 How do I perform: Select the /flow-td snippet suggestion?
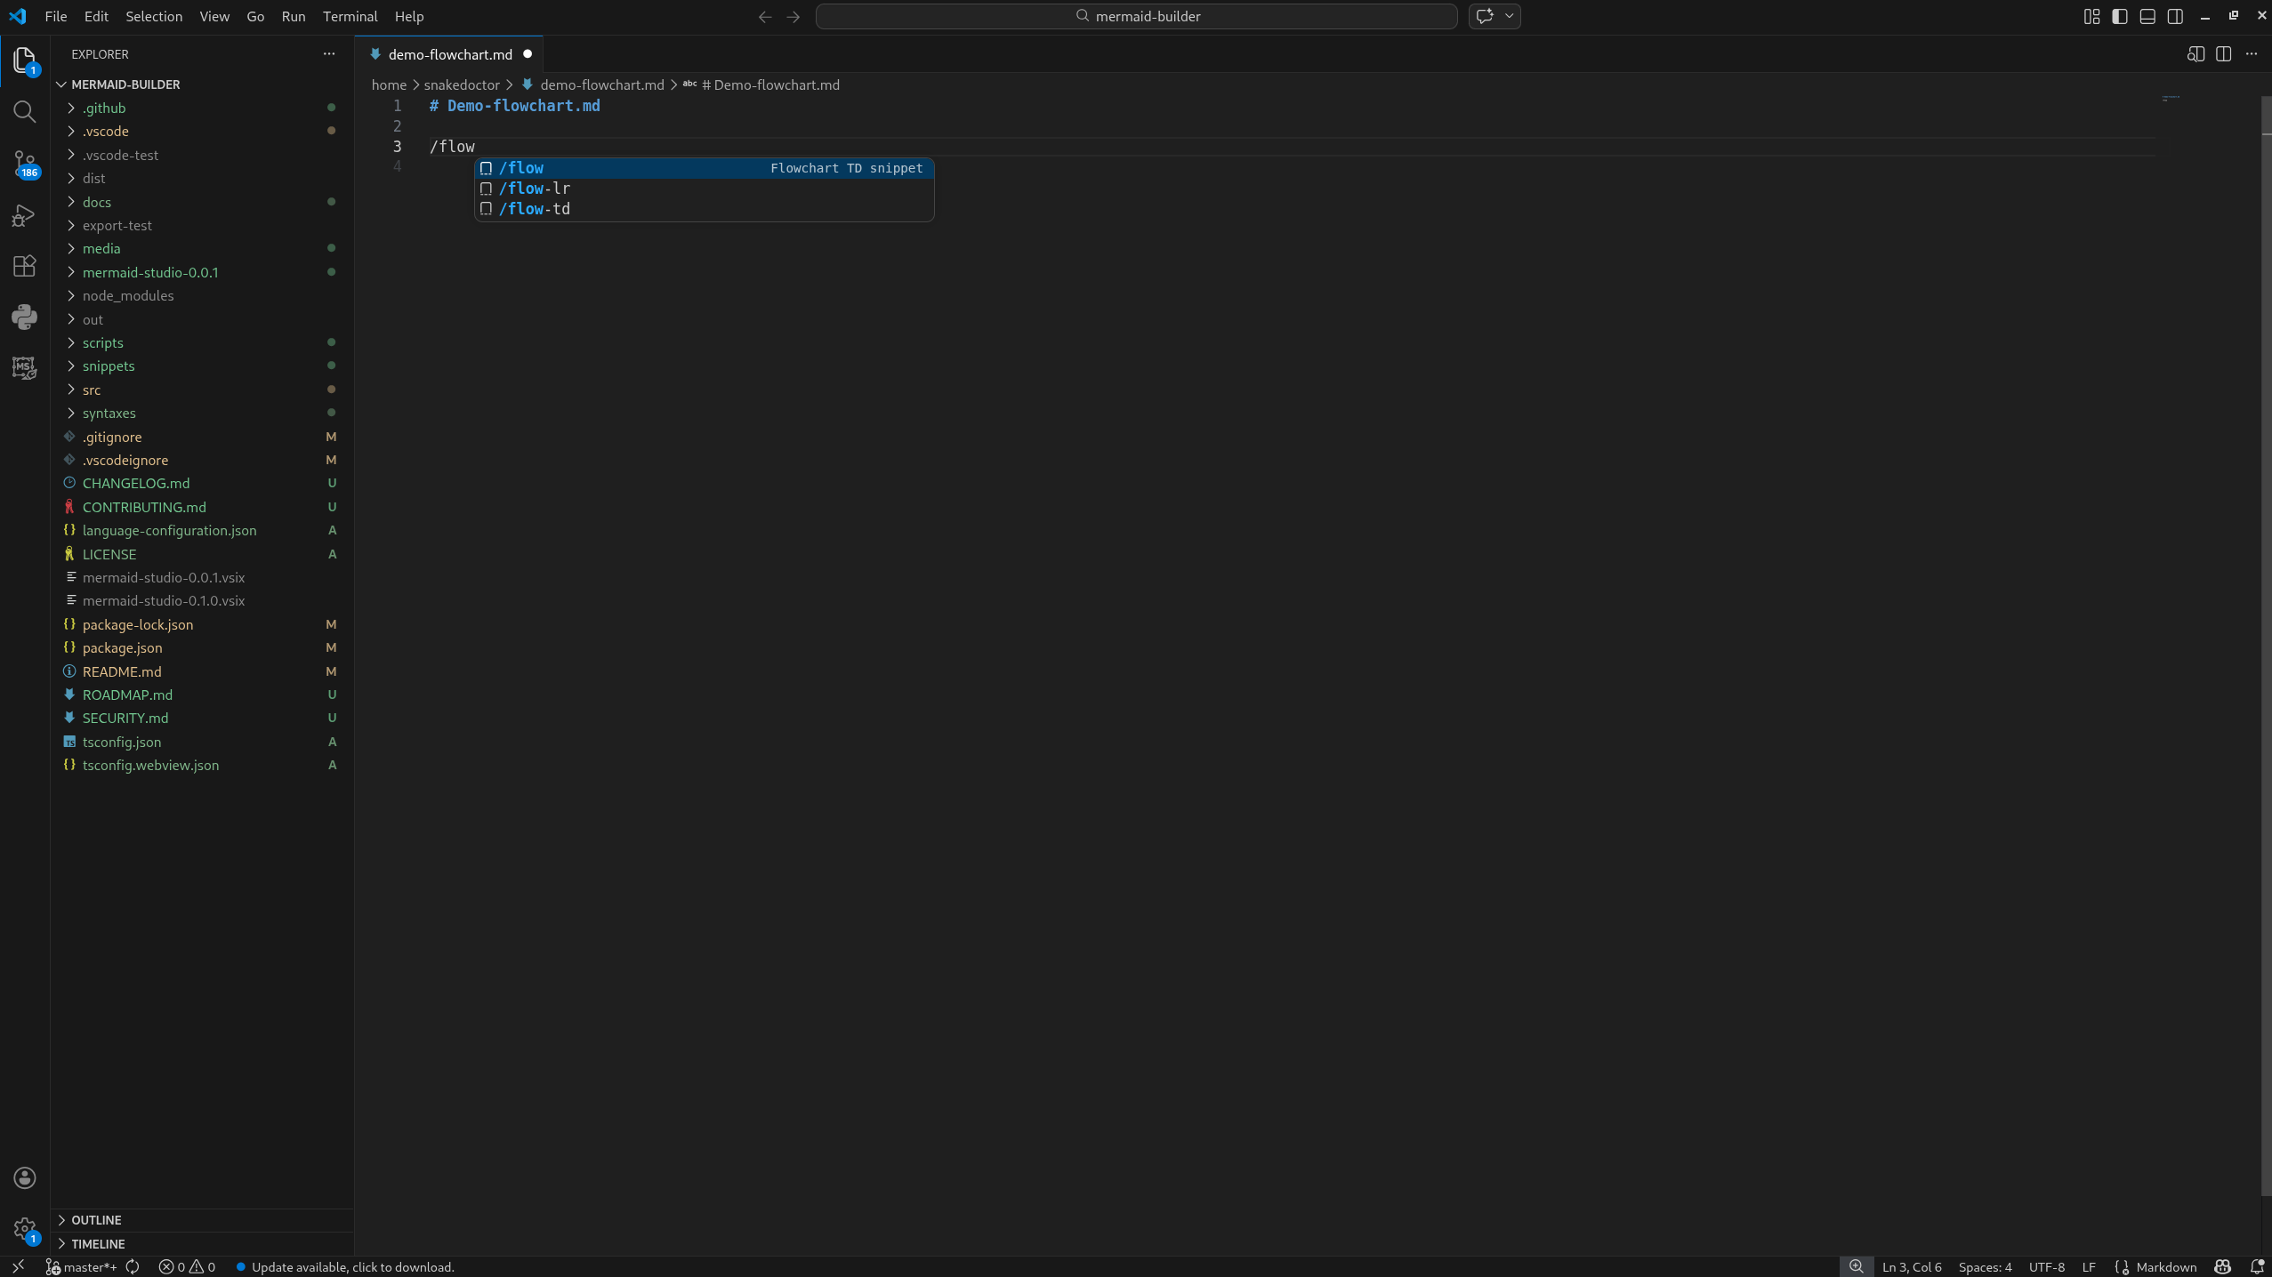click(536, 209)
